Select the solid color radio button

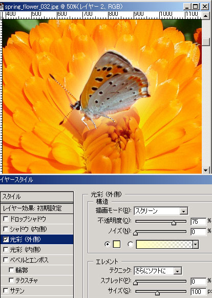pos(108,244)
